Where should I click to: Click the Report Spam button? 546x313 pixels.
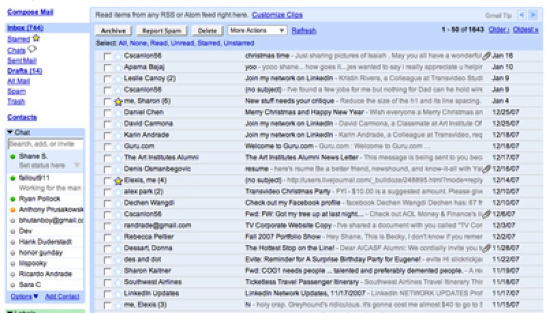[x=162, y=31]
